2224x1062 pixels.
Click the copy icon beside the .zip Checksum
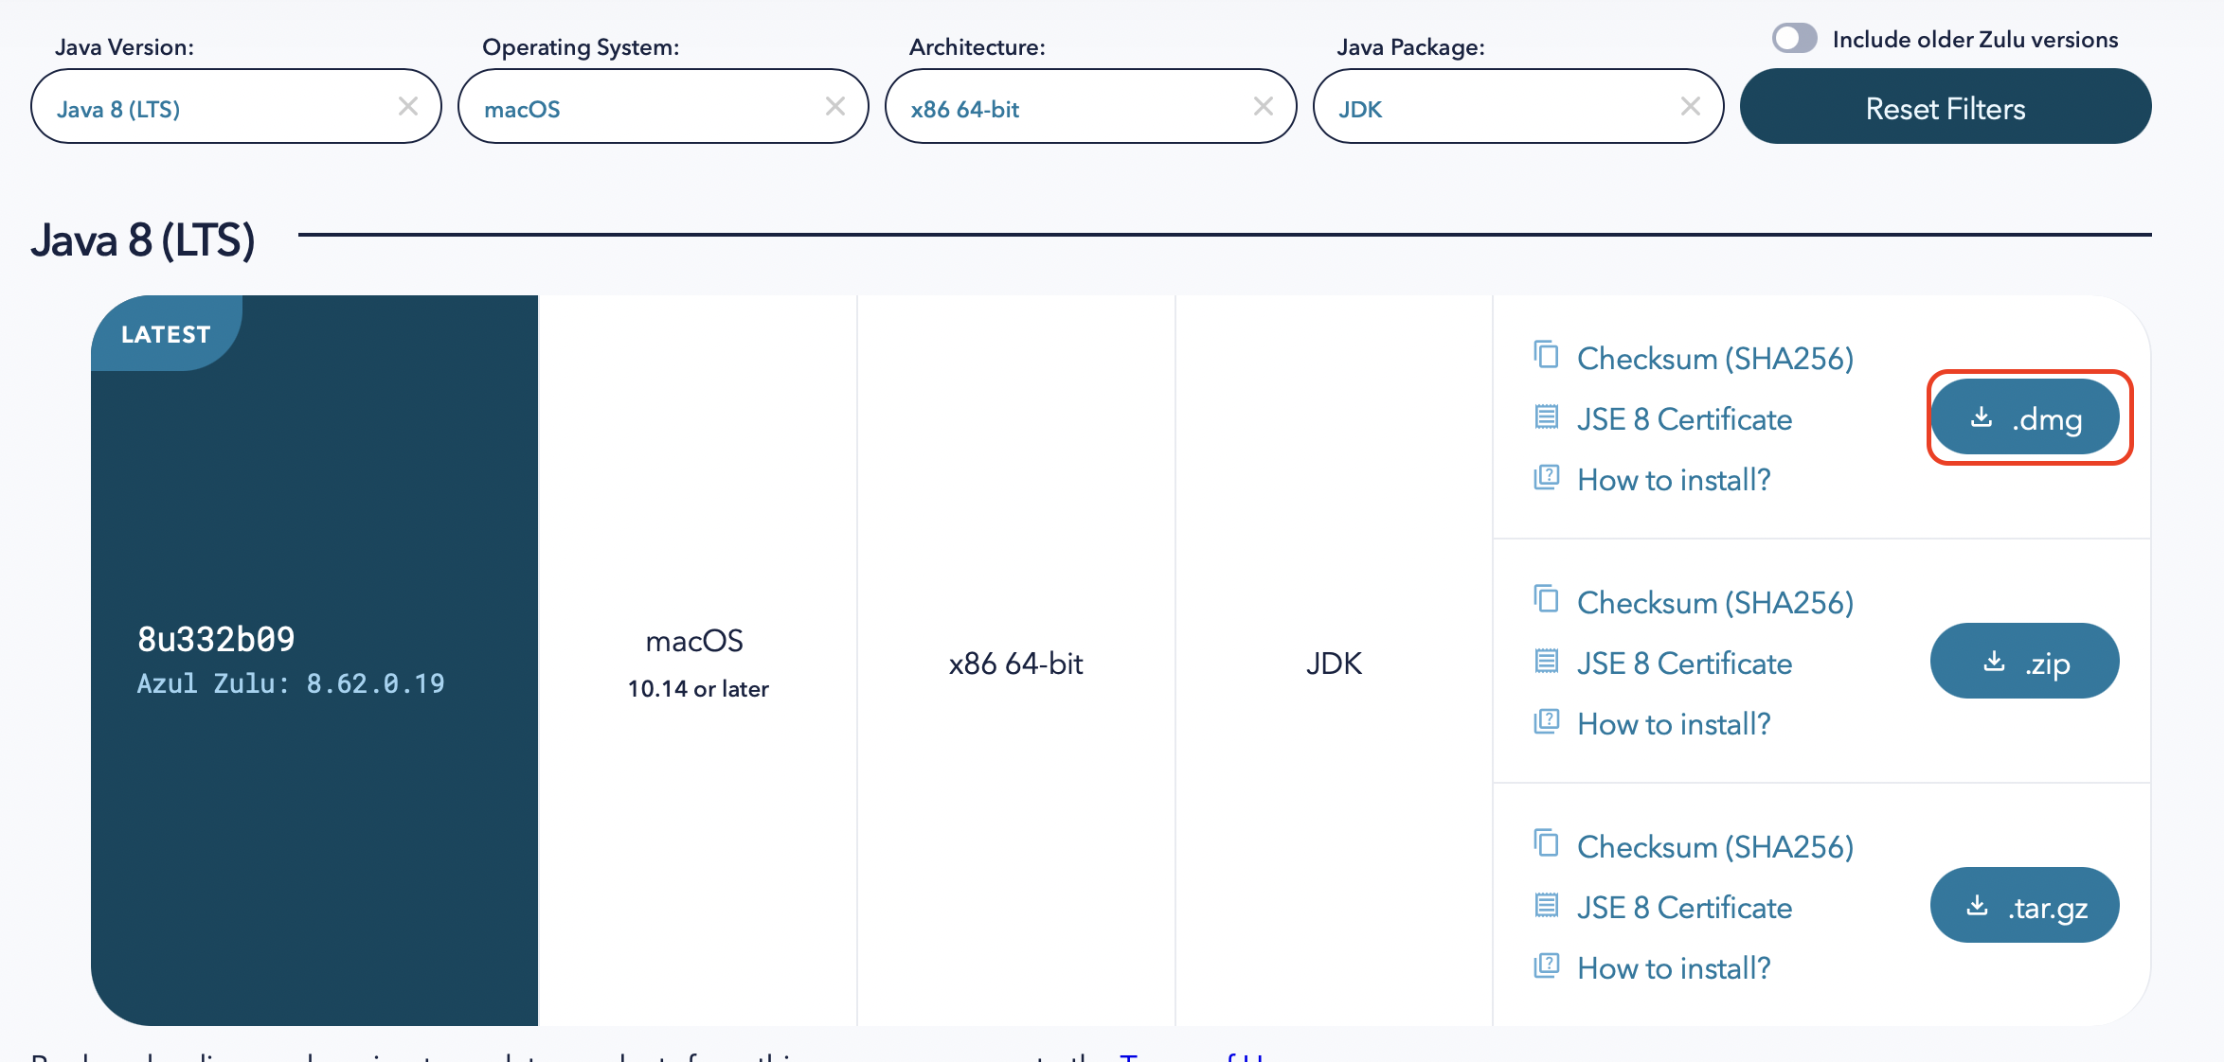point(1546,599)
